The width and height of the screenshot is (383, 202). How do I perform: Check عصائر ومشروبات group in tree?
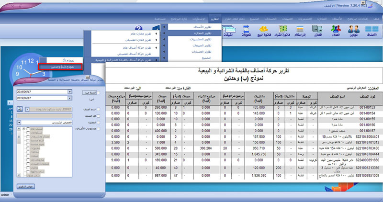28,136
